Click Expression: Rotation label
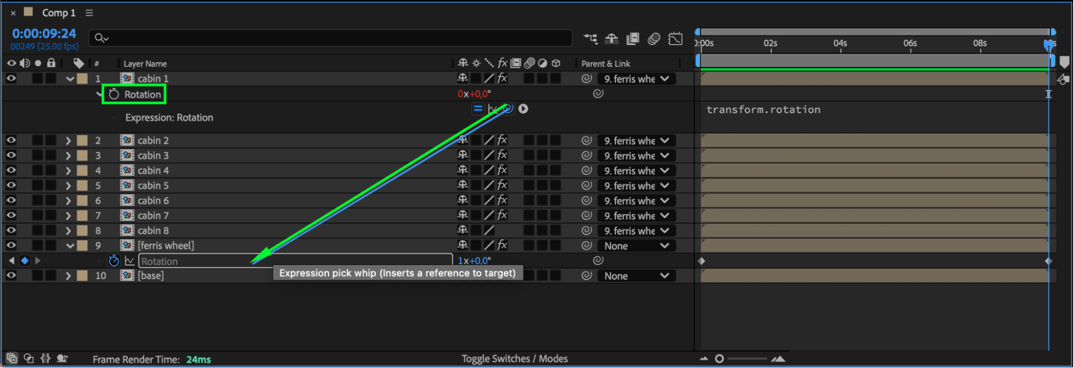1073x368 pixels. coord(169,117)
